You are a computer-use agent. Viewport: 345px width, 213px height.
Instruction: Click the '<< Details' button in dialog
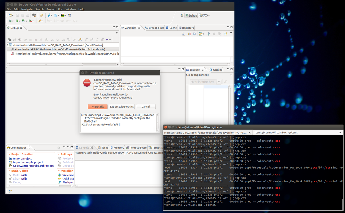pyautogui.click(x=98, y=107)
